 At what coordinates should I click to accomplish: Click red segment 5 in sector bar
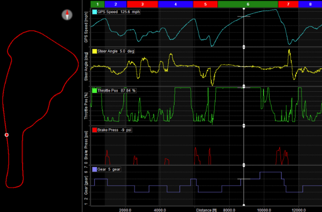[205, 4]
